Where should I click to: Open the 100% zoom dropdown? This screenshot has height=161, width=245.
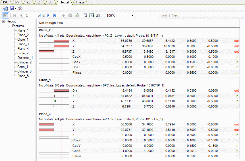[132, 16]
